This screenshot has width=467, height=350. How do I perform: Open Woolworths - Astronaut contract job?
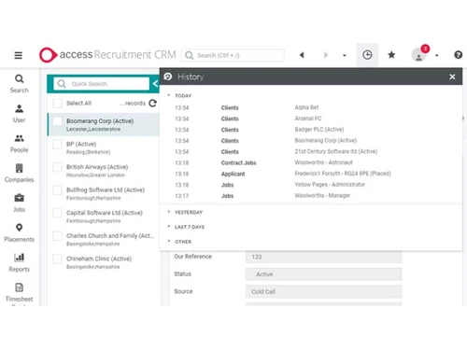pos(324,162)
